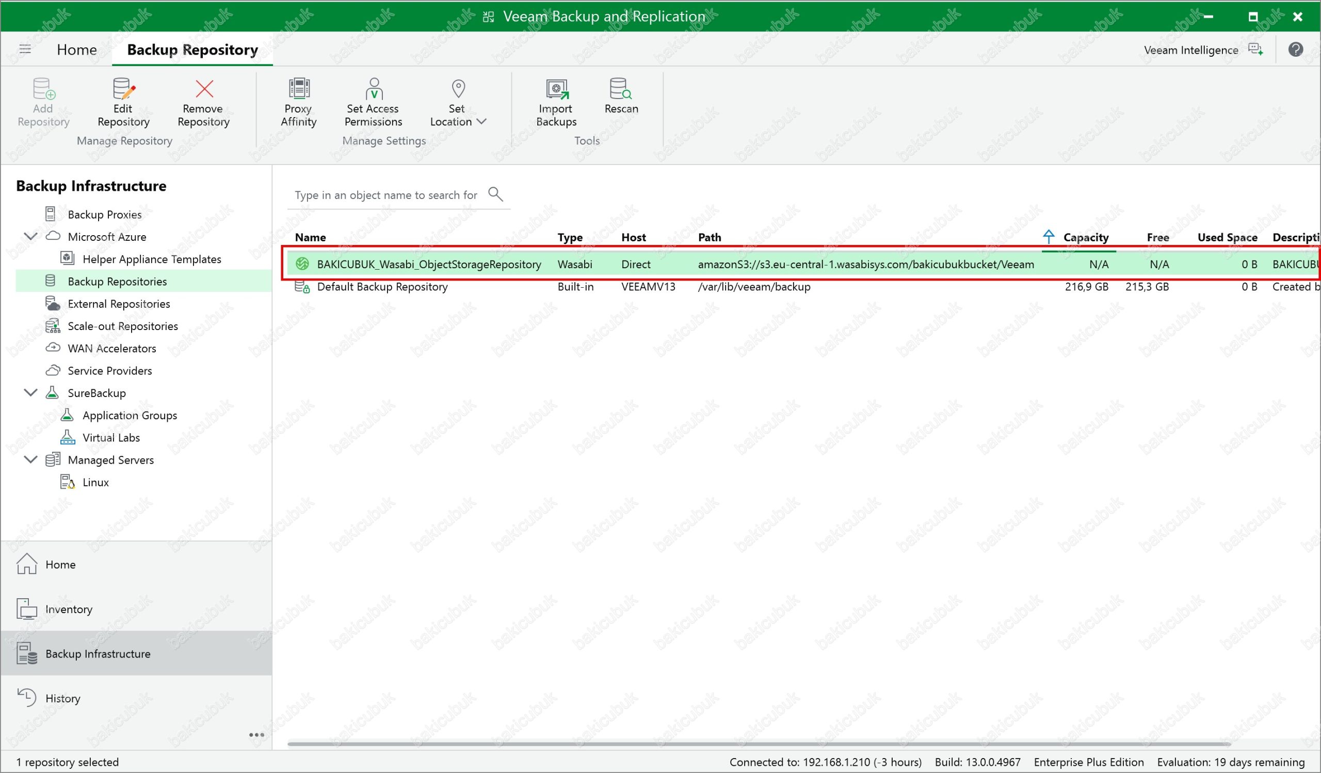Open the hamburger main menu
Screen dimensions: 1321x773
25,49
